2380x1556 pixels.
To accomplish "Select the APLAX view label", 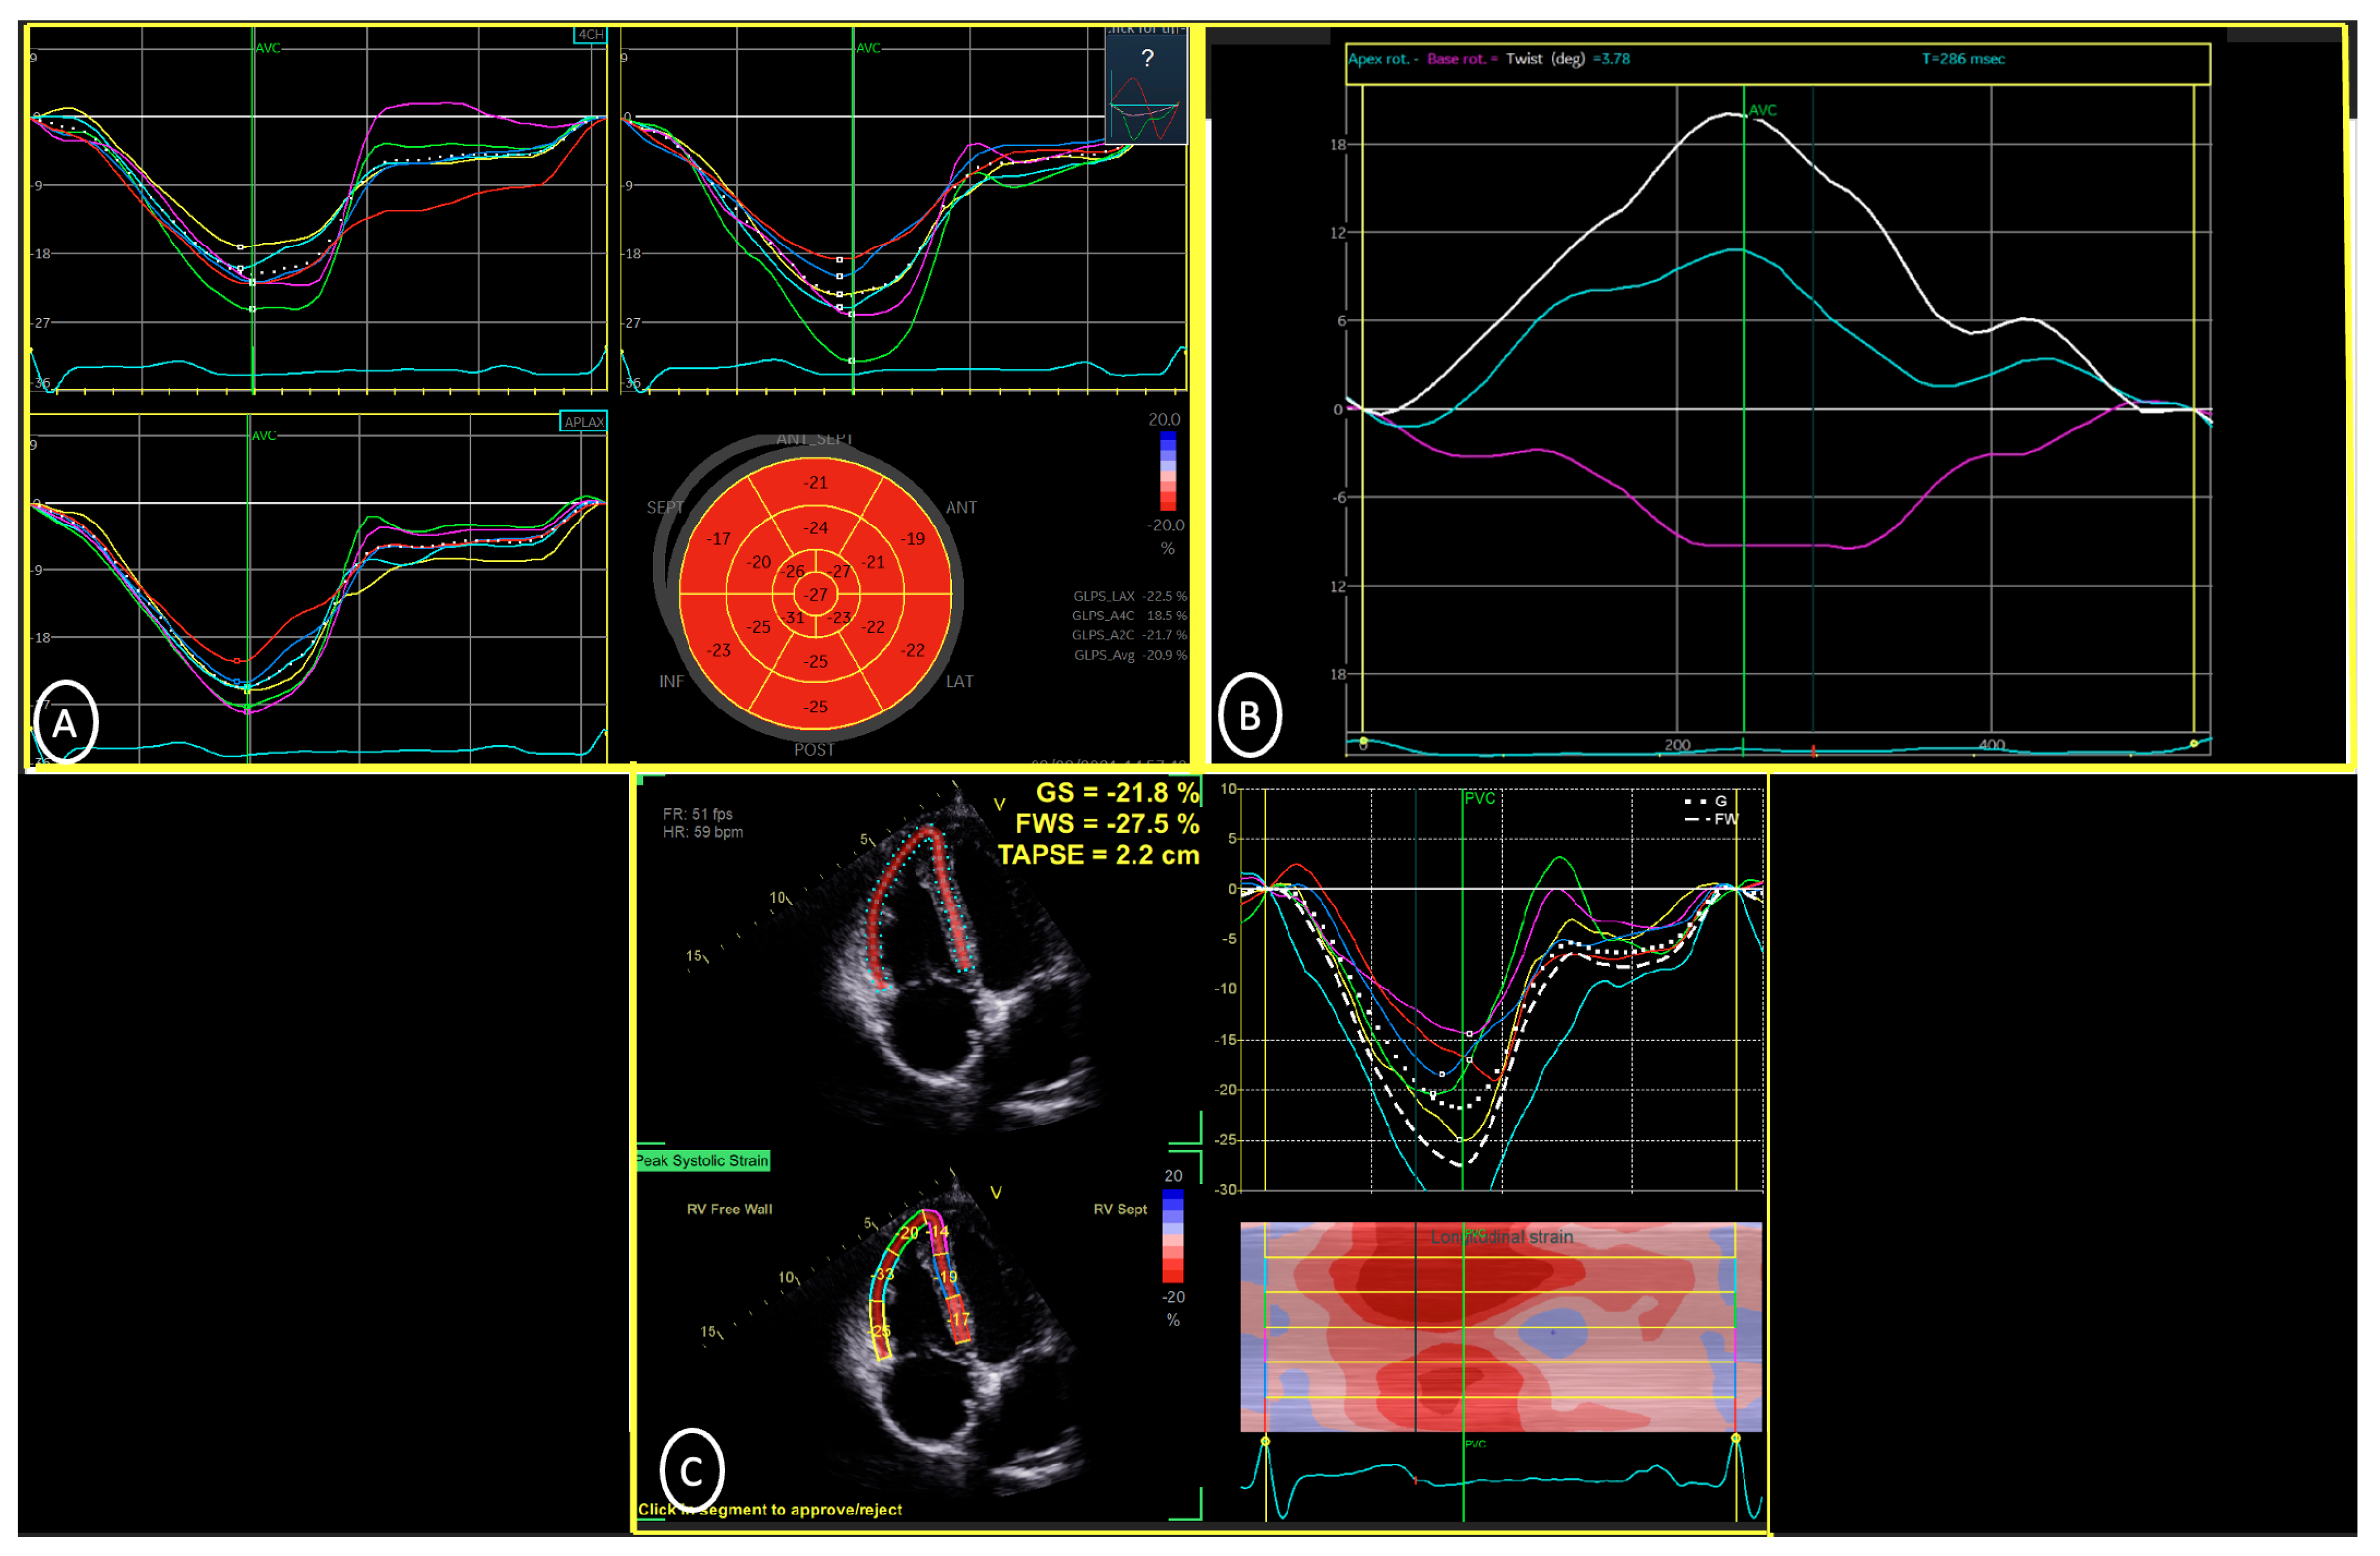I will (584, 422).
